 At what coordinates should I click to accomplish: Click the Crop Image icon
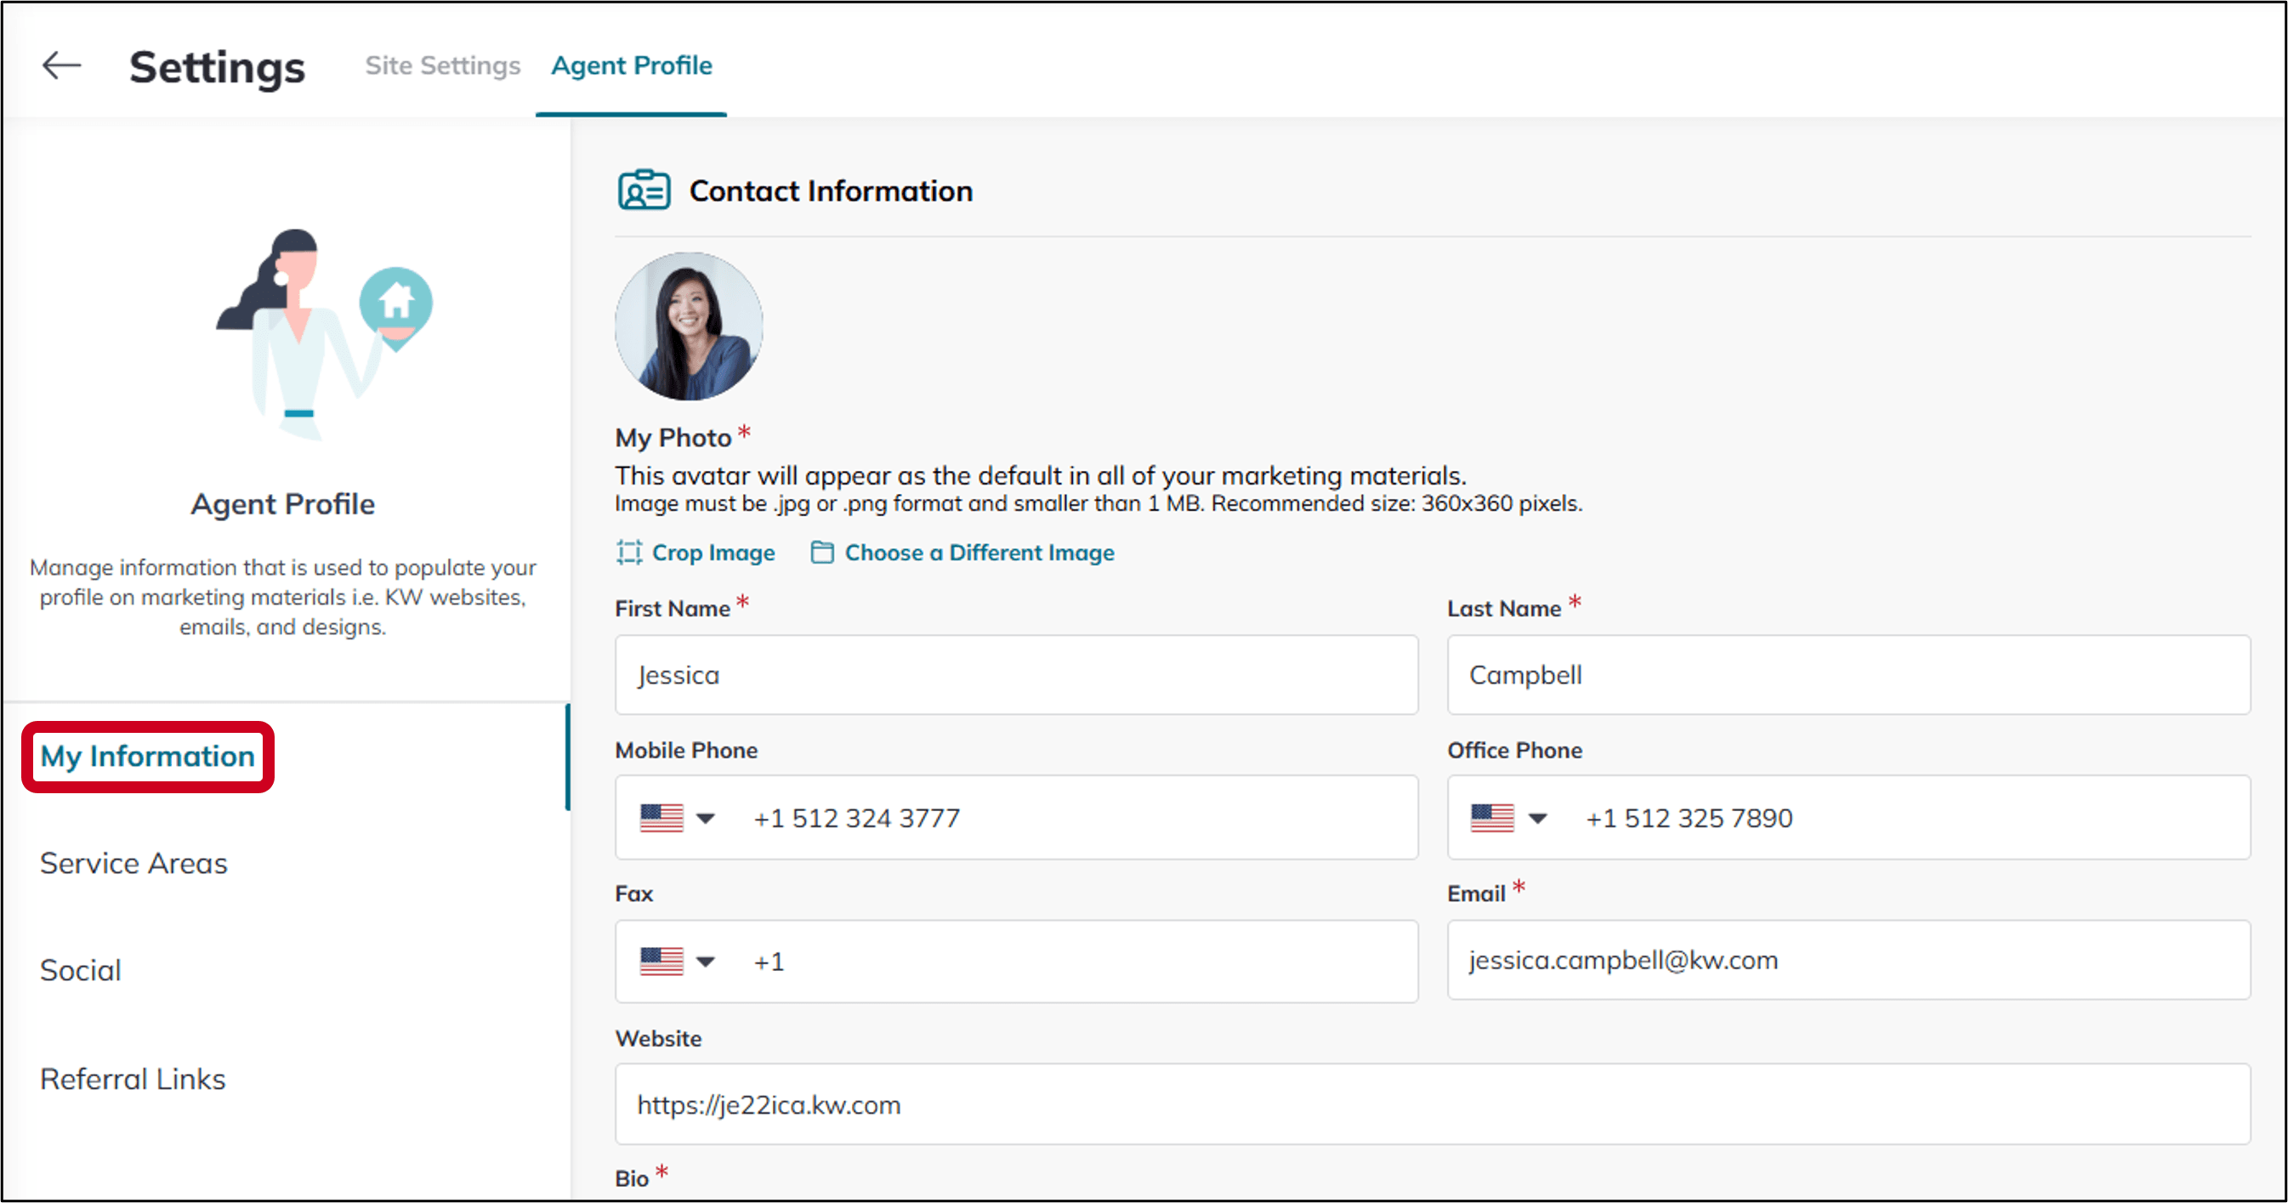pyautogui.click(x=630, y=553)
